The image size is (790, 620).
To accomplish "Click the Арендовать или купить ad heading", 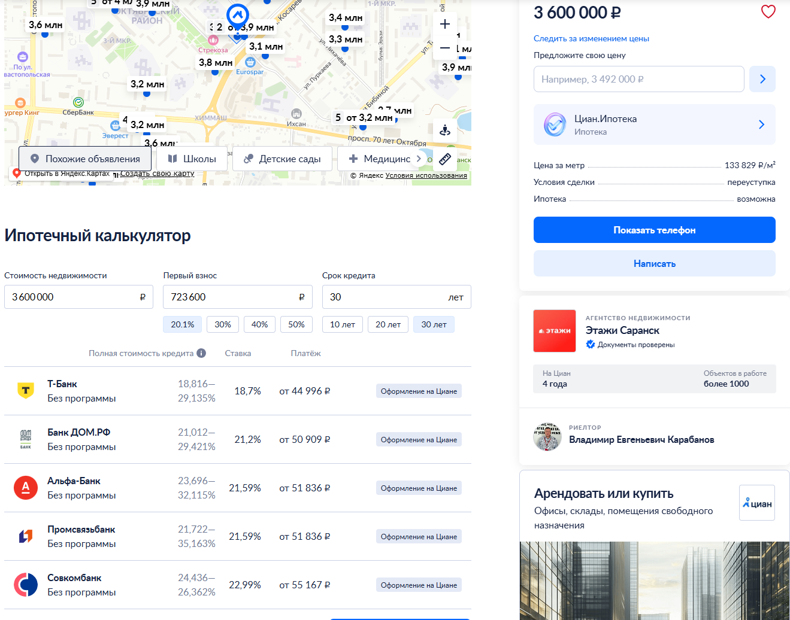I will click(604, 494).
